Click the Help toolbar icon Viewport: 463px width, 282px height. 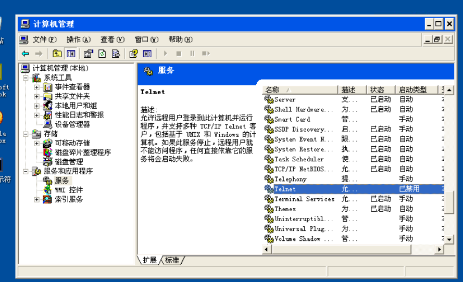[x=133, y=54]
